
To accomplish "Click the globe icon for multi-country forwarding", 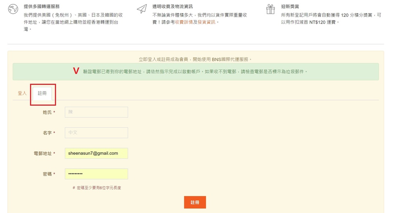I will point(13,9).
